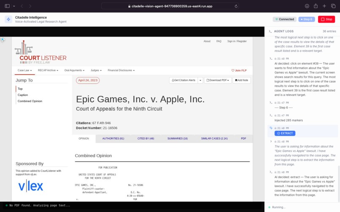This screenshot has width=340, height=212.
Task: Click the "36 entries" count text
Action: click(x=329, y=31)
